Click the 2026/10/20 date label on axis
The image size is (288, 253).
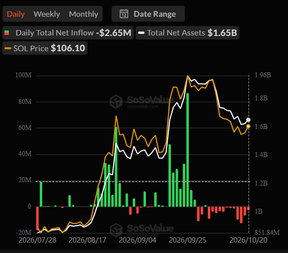tap(248, 240)
